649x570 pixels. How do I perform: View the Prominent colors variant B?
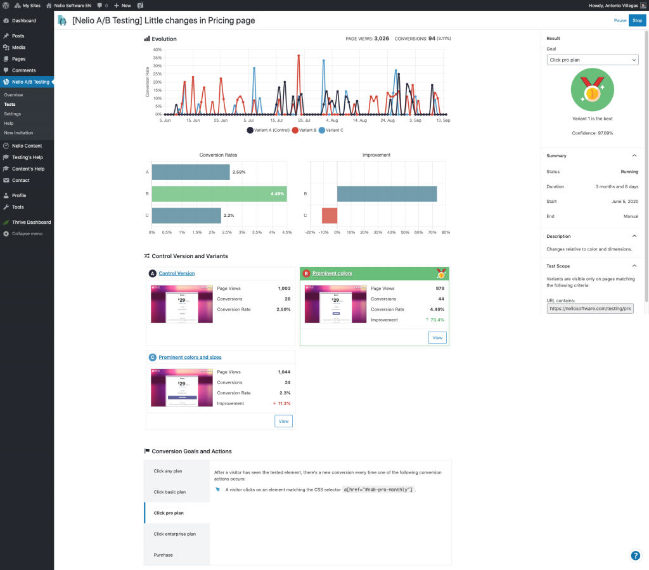[437, 338]
